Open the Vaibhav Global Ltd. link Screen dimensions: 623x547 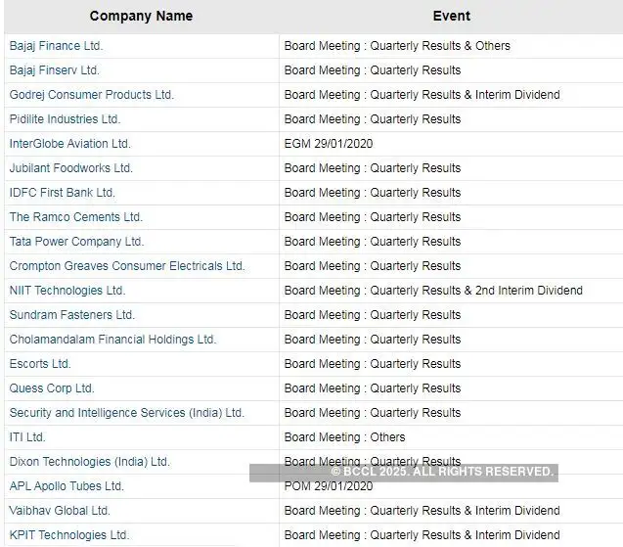[60, 511]
